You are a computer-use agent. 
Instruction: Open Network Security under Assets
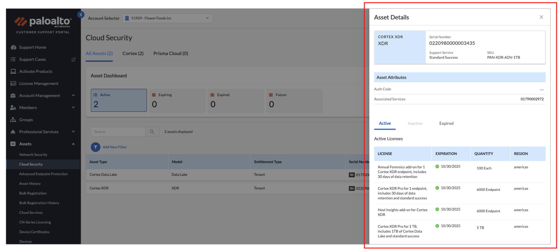click(x=33, y=155)
